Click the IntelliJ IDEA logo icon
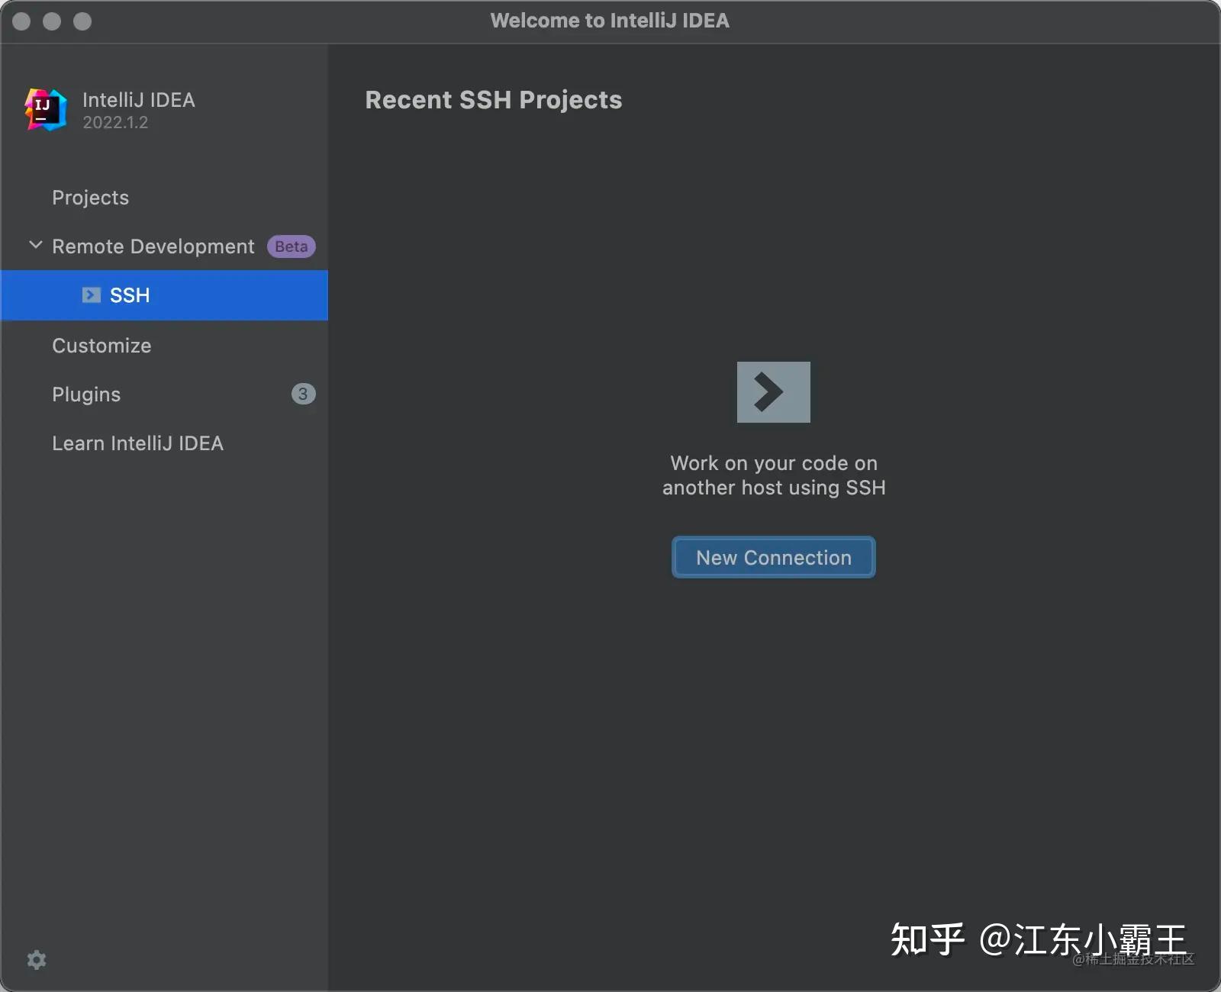Image resolution: width=1221 pixels, height=992 pixels. coord(46,110)
